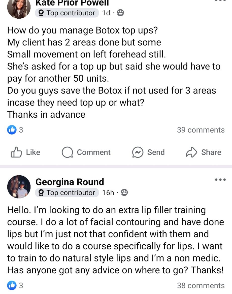
Task: Click group audience icon beside 16h
Action: coord(124,193)
